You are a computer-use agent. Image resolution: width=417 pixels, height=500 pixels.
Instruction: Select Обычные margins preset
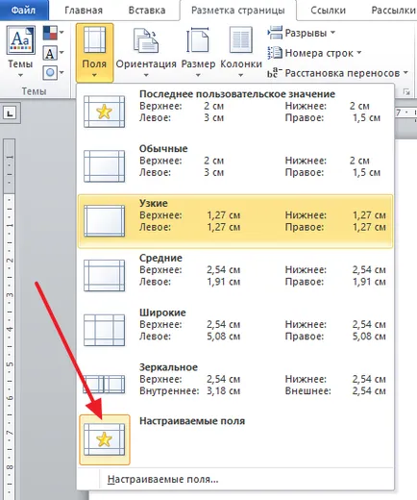click(235, 166)
